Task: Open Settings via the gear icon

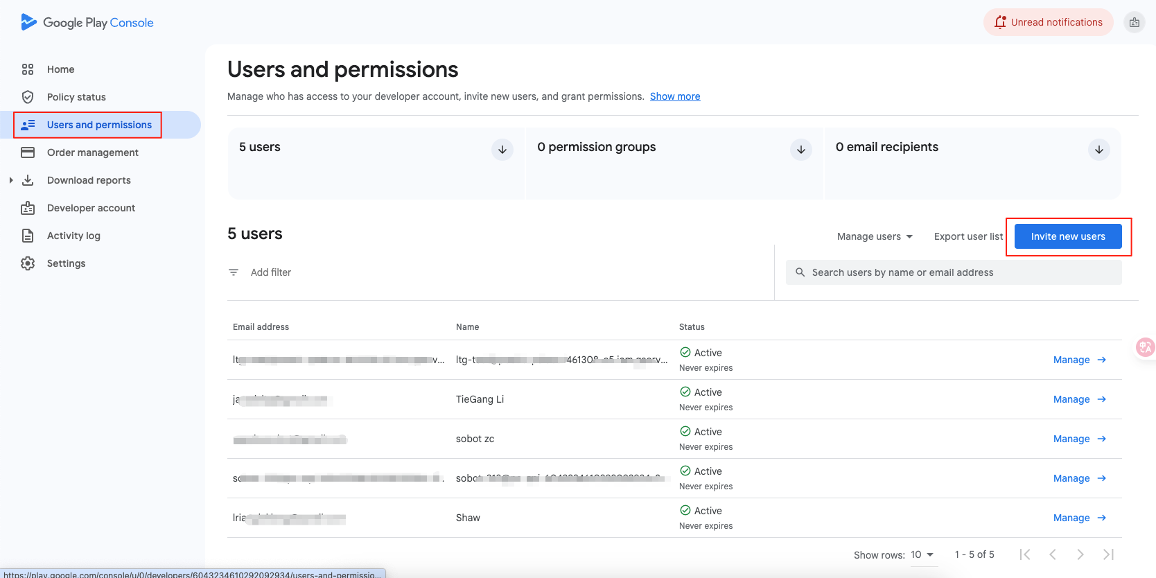Action: click(28, 263)
